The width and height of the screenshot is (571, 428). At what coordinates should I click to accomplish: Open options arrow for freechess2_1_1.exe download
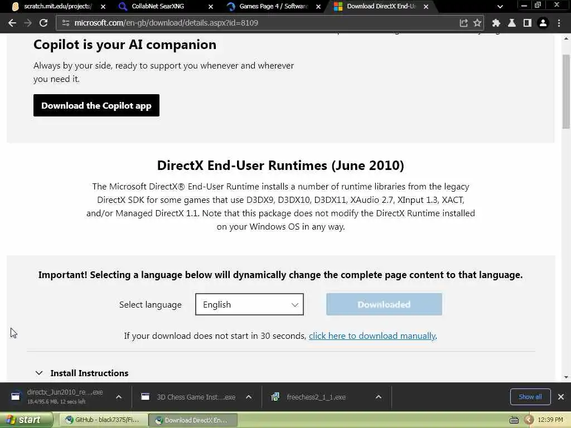click(x=379, y=397)
